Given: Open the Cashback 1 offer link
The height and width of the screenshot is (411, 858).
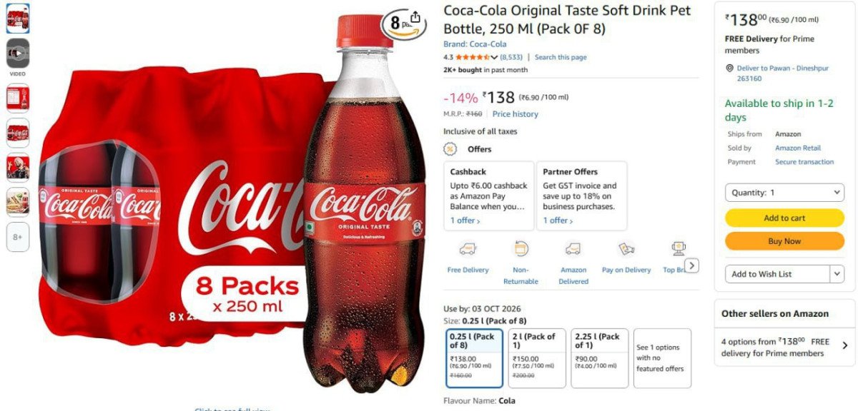Looking at the screenshot, I should 465,220.
